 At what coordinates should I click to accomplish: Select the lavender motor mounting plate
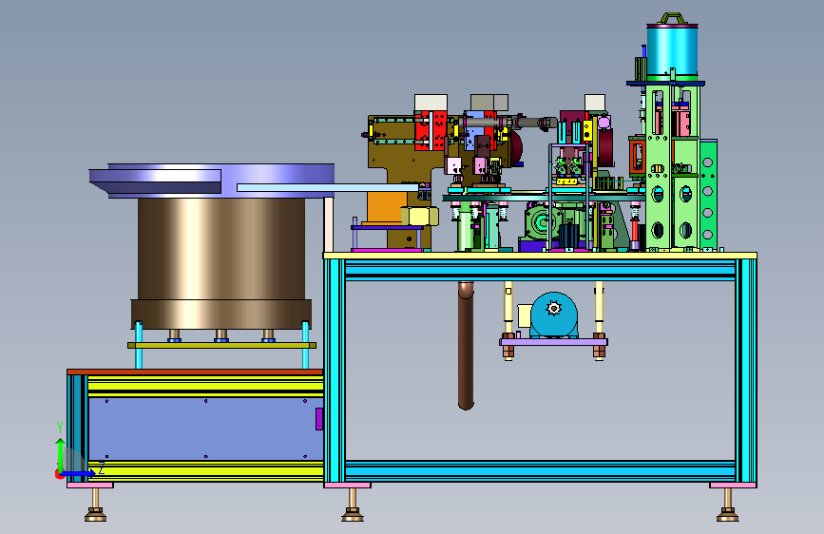click(553, 342)
